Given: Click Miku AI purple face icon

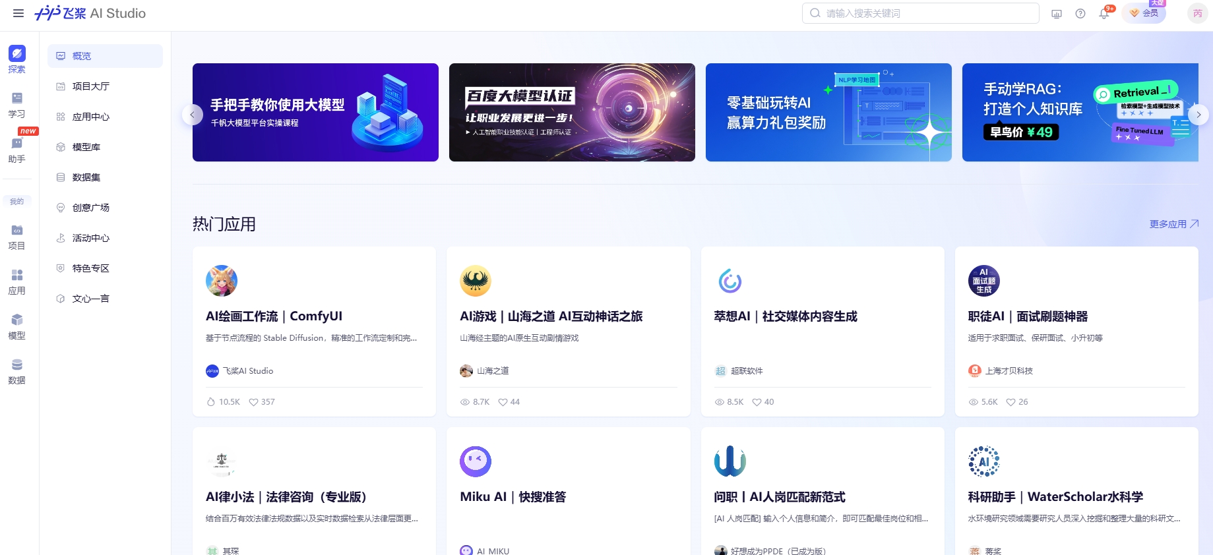Looking at the screenshot, I should click(476, 461).
